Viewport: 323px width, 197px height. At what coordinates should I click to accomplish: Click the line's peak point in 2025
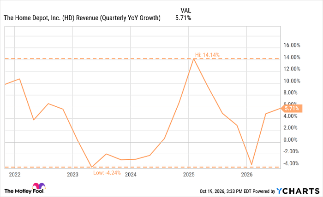tap(194, 59)
